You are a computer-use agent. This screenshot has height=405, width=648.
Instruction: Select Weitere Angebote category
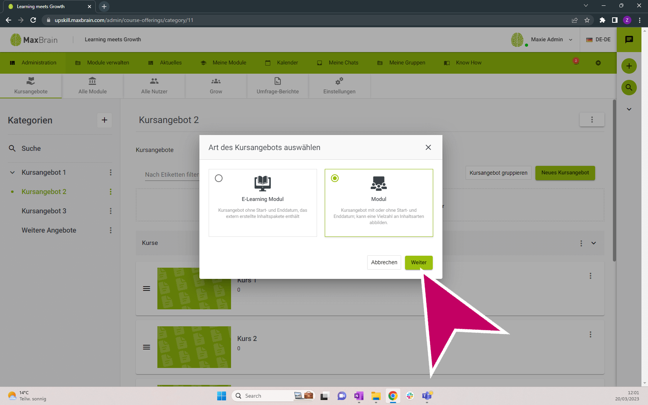point(49,230)
